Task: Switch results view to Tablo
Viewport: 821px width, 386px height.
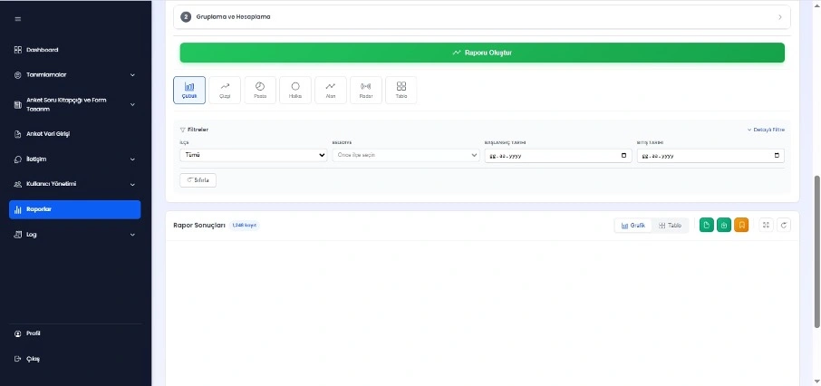Action: point(671,225)
